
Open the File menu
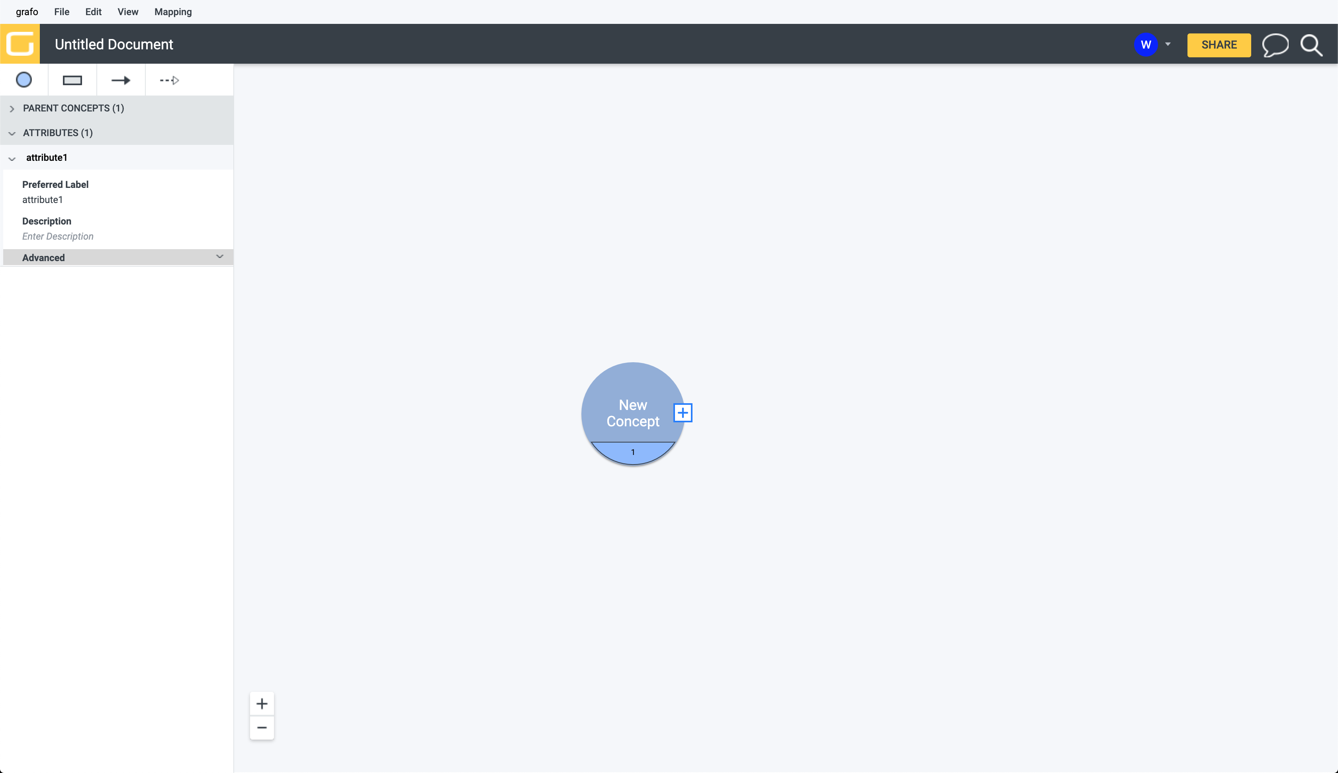point(62,12)
